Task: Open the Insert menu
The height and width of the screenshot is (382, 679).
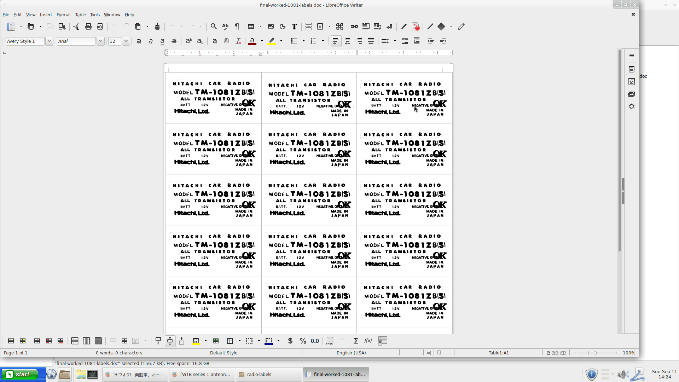Action: 46,15
